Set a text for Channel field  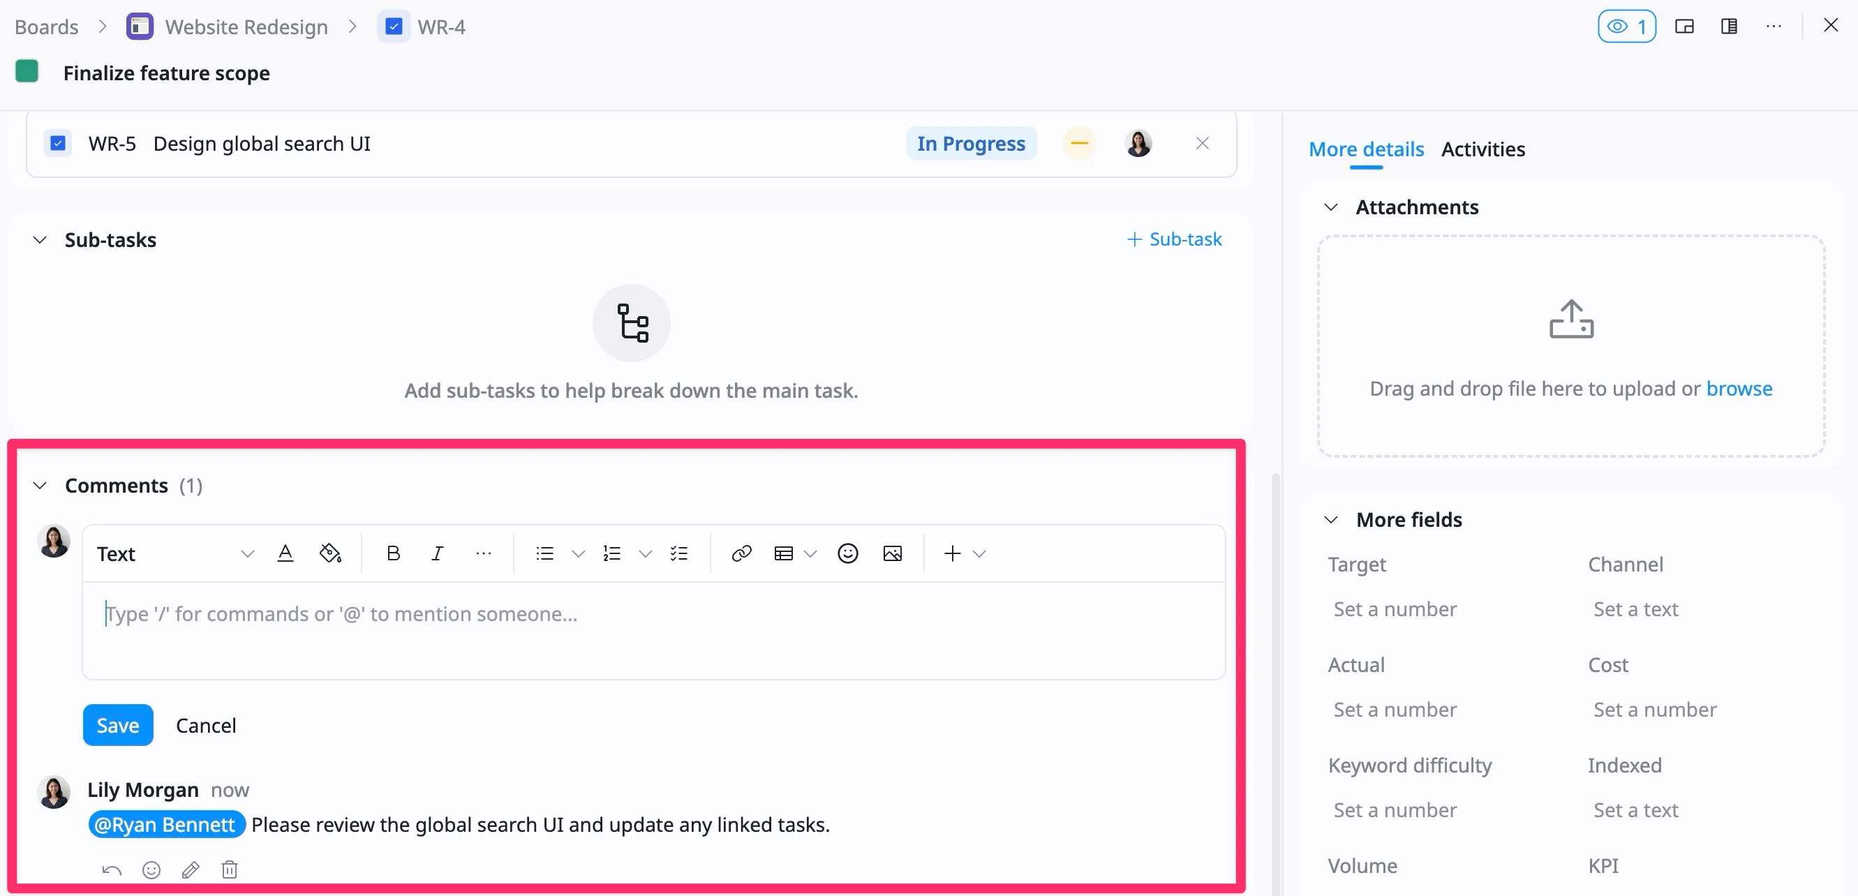coord(1635,609)
